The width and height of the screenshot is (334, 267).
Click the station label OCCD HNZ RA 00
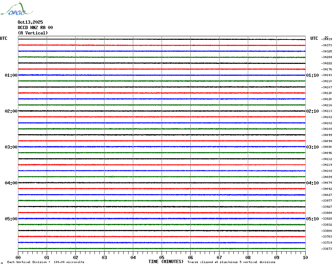pos(35,28)
